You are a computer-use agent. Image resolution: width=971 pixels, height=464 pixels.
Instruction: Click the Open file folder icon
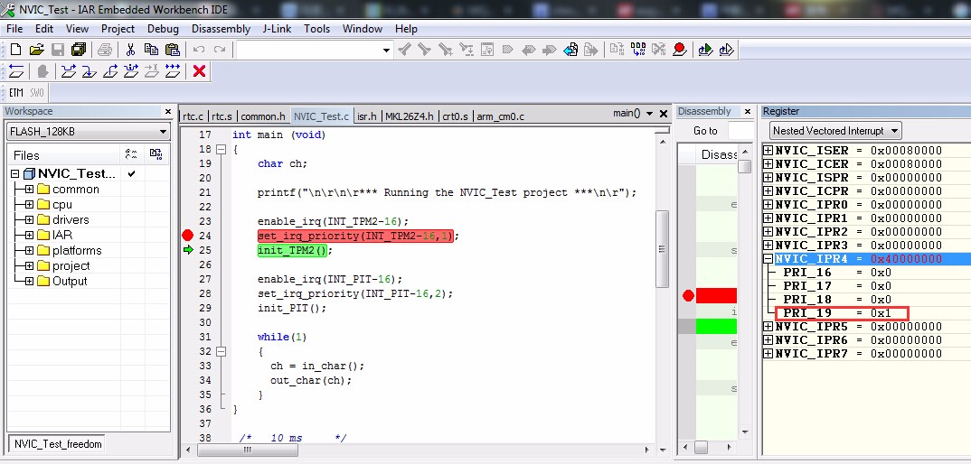36,50
